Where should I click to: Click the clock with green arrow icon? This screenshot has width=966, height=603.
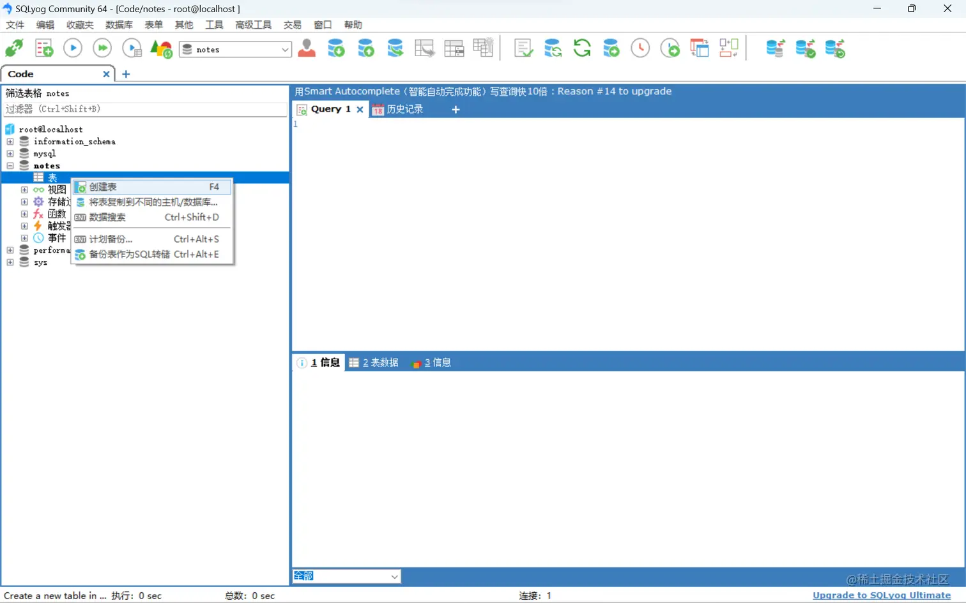click(x=670, y=48)
